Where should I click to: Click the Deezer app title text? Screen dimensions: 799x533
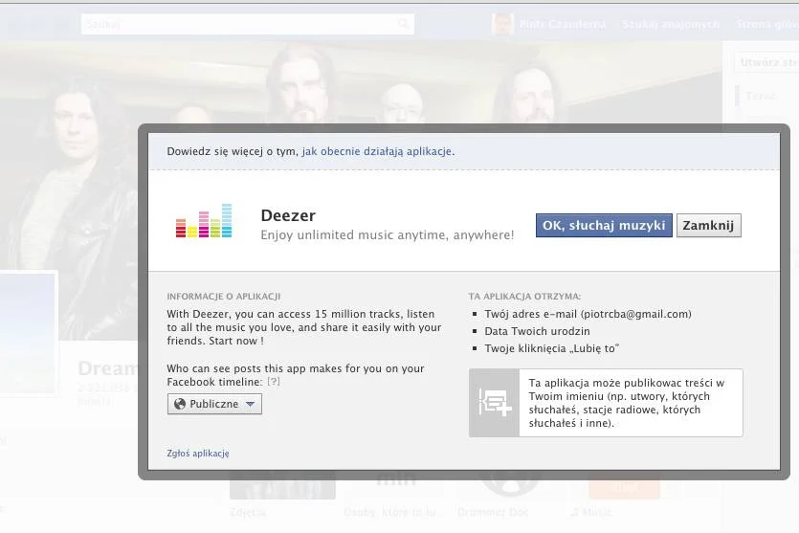[288, 215]
